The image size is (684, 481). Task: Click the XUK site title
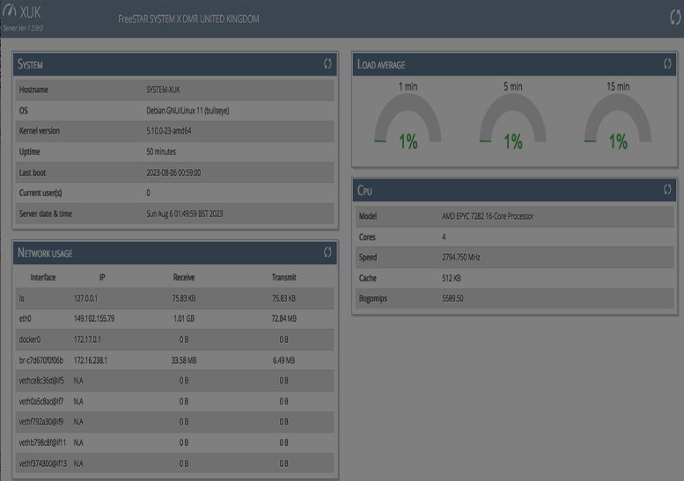click(31, 13)
